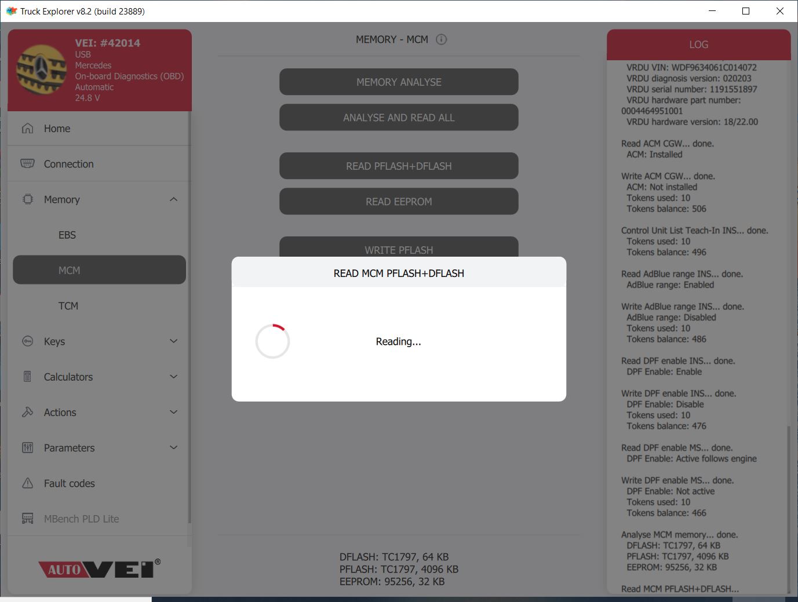Collapse the Memory section chevron

point(173,199)
